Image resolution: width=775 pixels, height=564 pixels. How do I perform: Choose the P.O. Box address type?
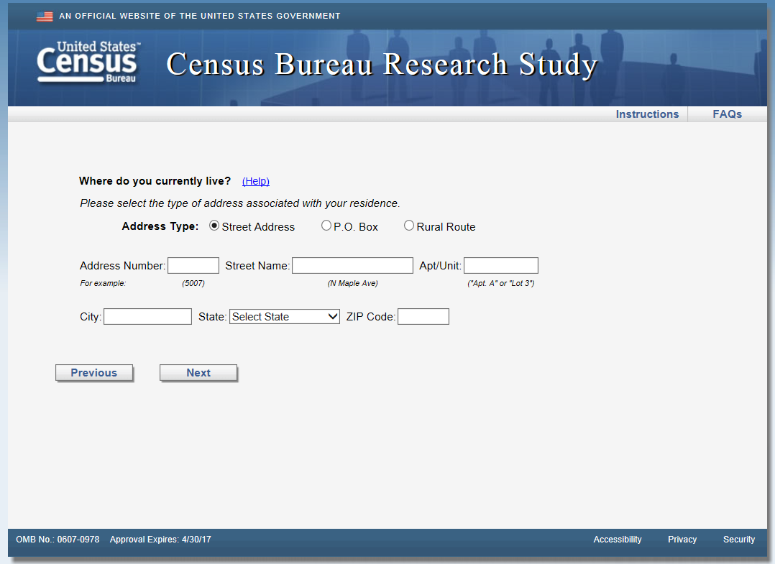tap(326, 226)
